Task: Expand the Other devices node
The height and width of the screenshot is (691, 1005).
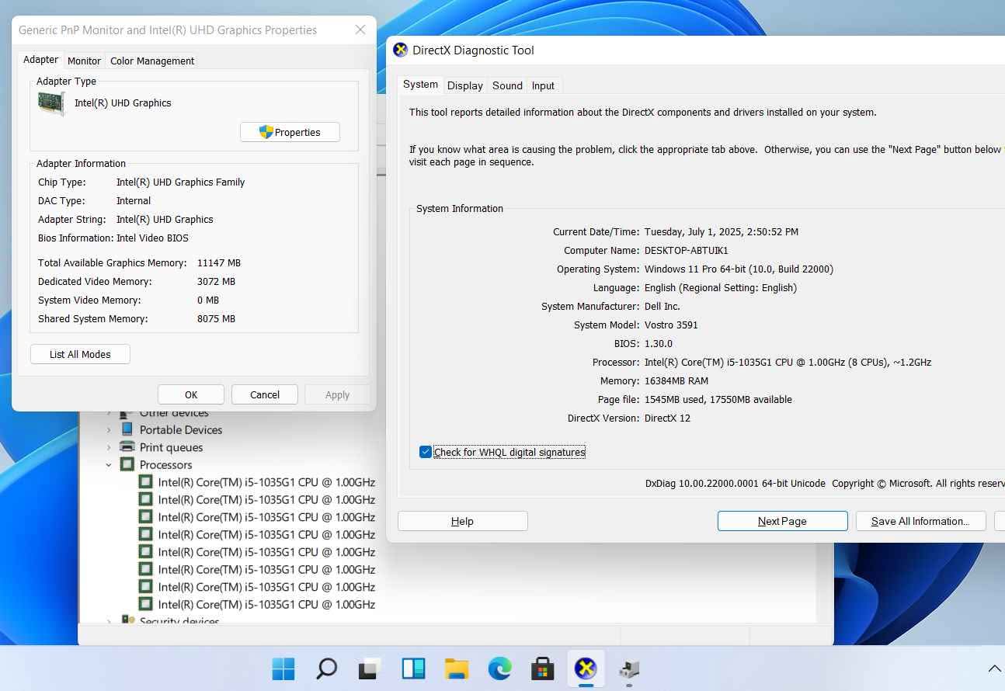Action: pyautogui.click(x=109, y=413)
